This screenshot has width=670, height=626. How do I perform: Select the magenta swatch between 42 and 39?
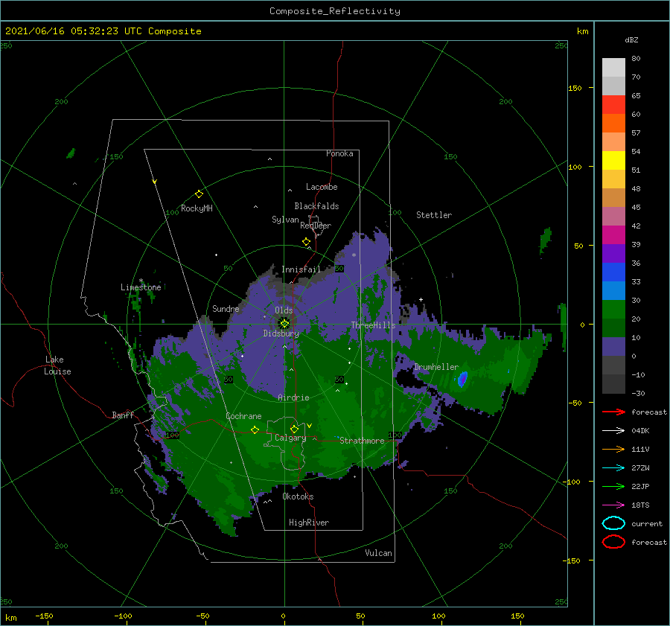click(613, 234)
